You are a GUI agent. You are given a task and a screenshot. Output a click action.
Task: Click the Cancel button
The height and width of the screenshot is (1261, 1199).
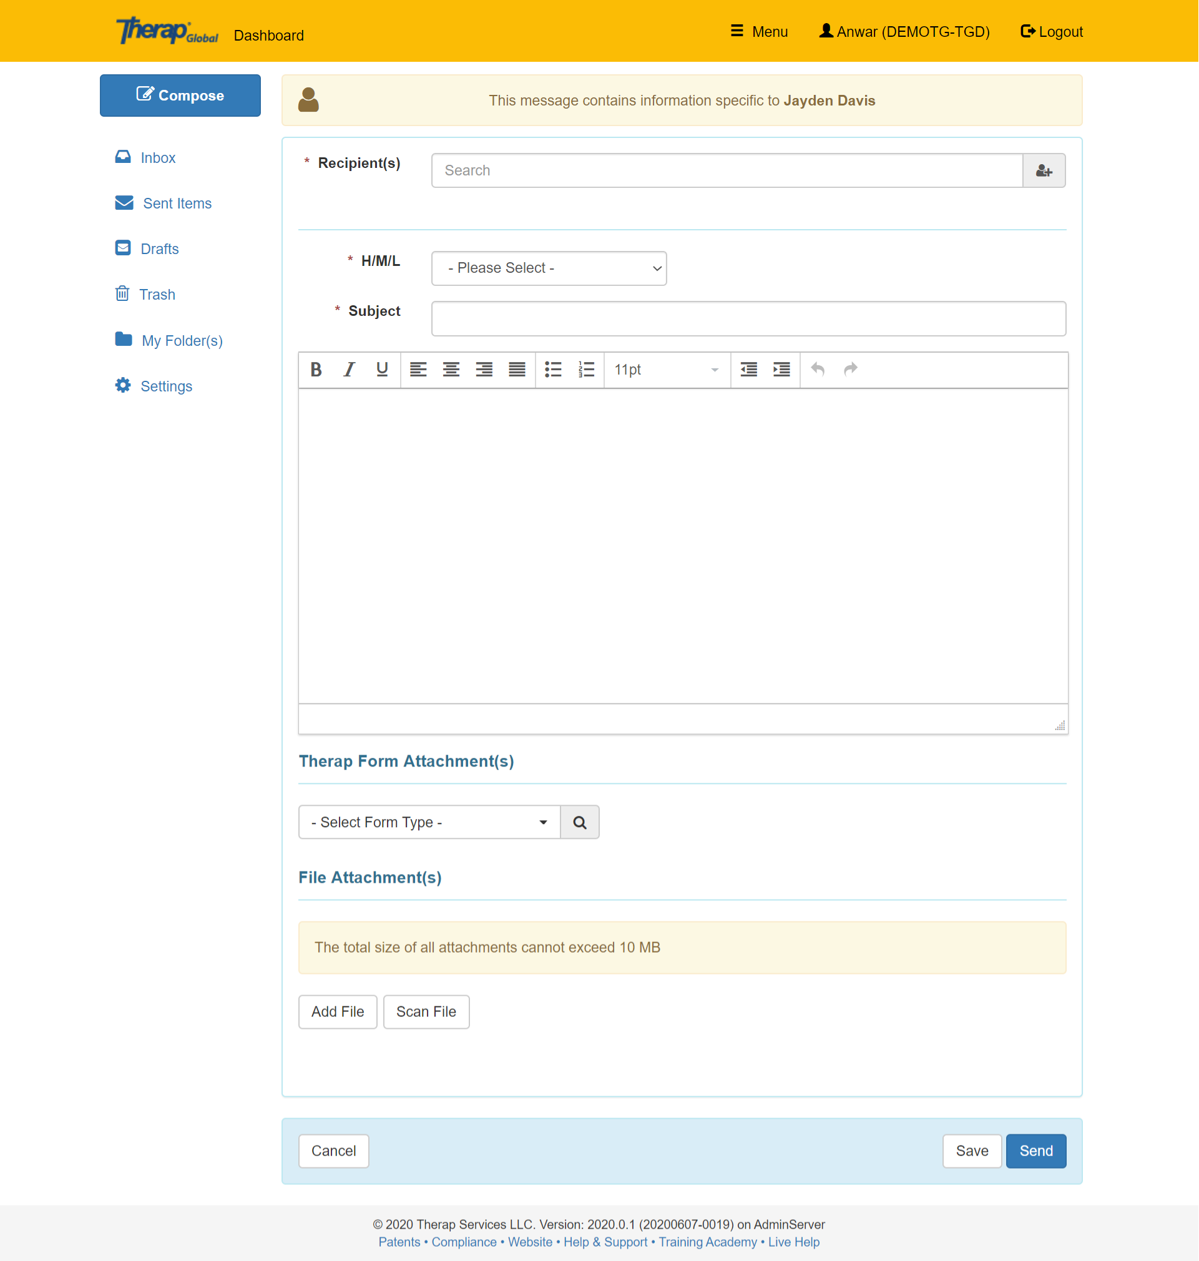click(334, 1151)
